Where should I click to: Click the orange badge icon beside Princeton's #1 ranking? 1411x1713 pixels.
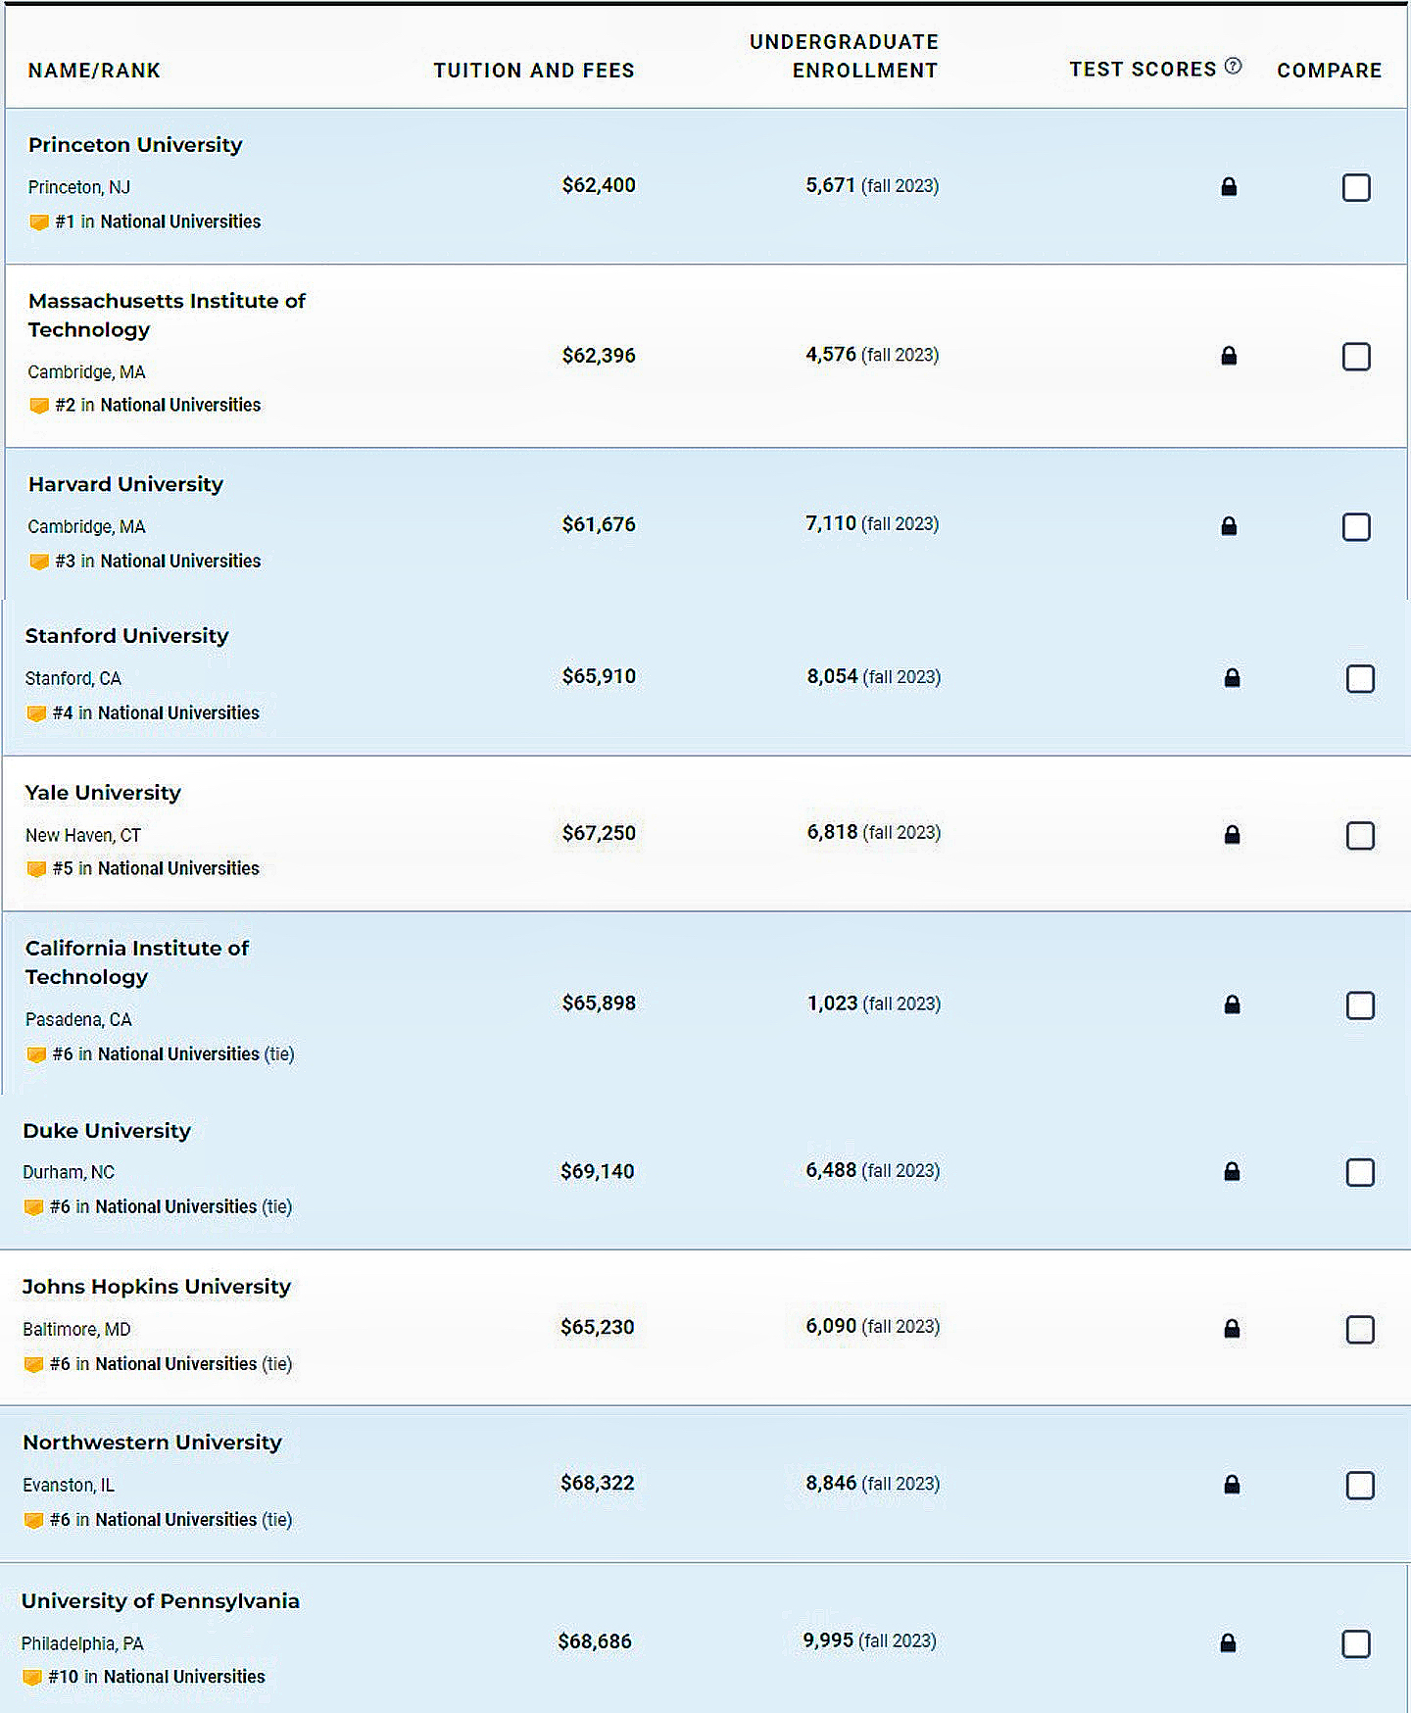coord(39,222)
